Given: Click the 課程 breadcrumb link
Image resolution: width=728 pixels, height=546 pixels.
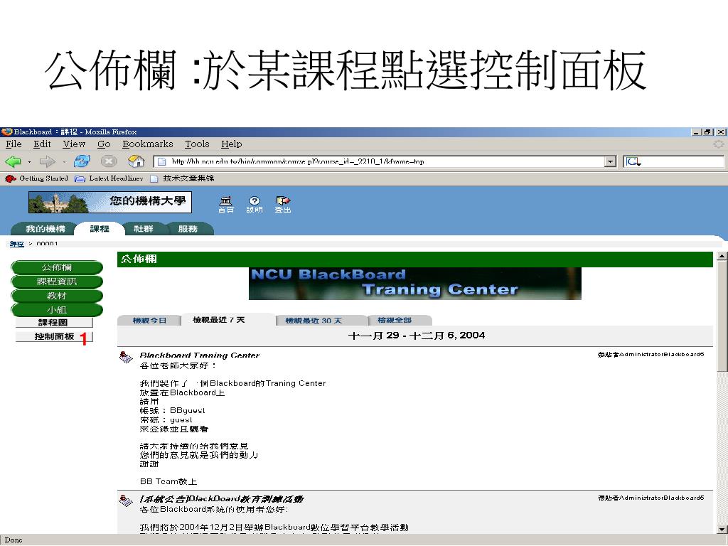Looking at the screenshot, I should (x=17, y=244).
